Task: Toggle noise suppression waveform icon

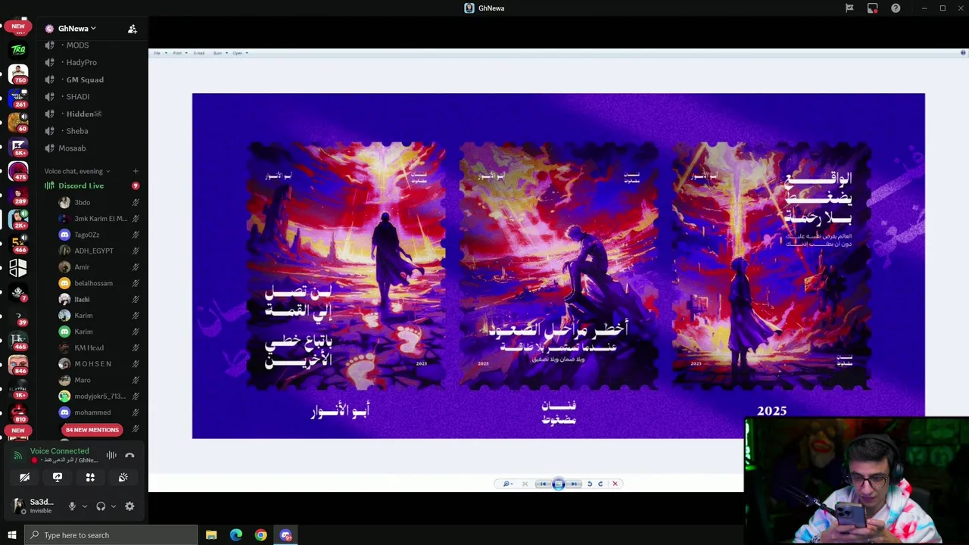Action: [x=111, y=455]
